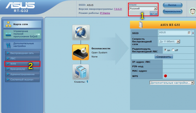Click the Перезагрузка reboot button
The width and height of the screenshot is (196, 113).
[172, 11]
